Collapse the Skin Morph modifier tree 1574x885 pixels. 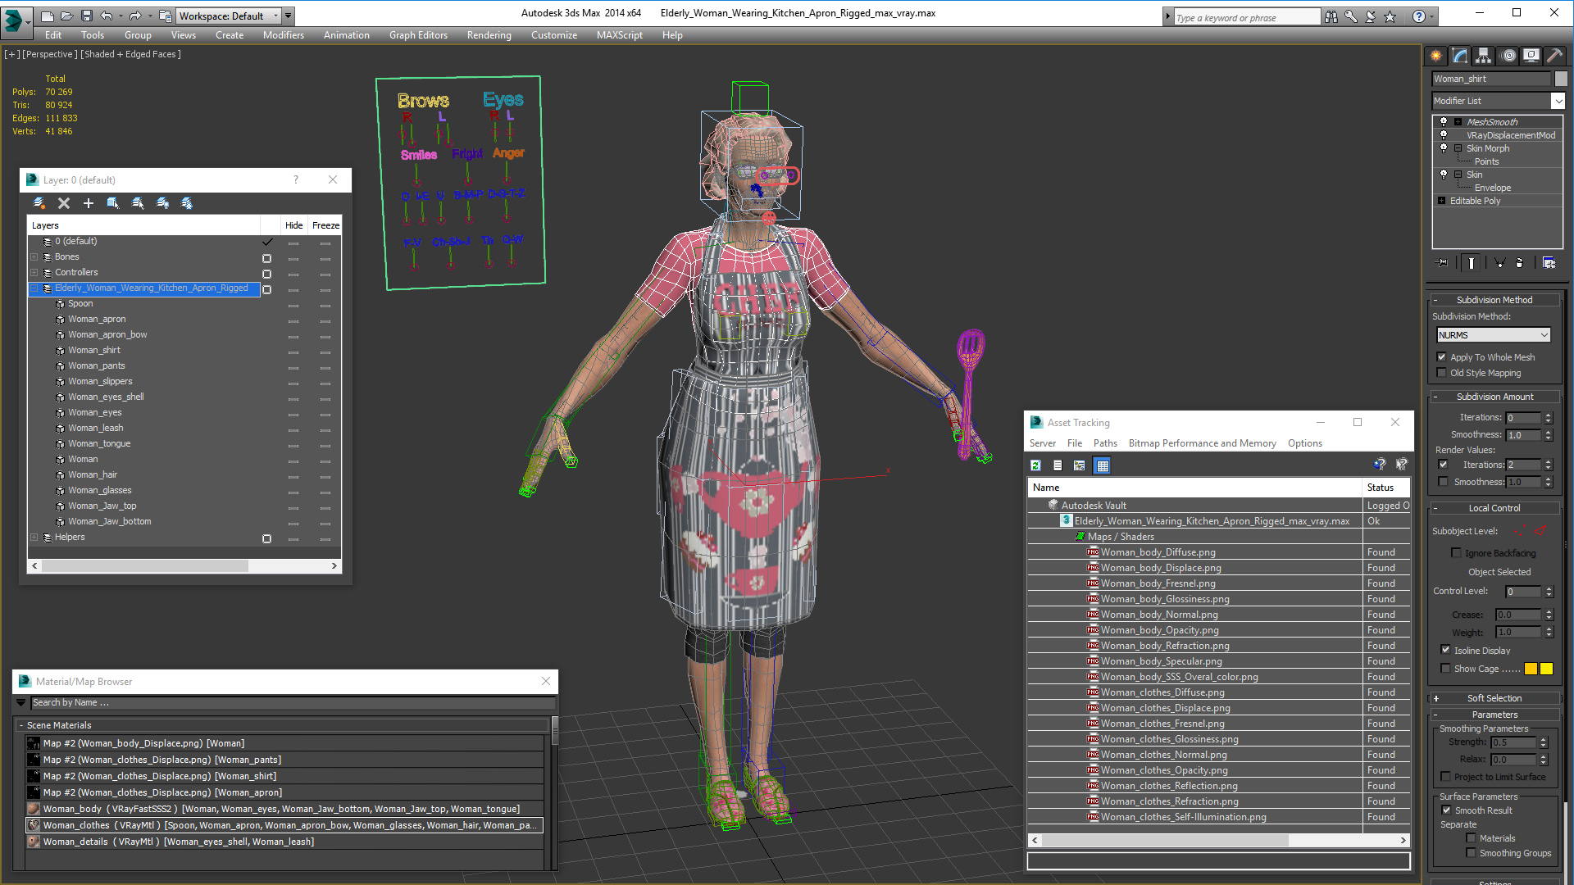click(1458, 148)
